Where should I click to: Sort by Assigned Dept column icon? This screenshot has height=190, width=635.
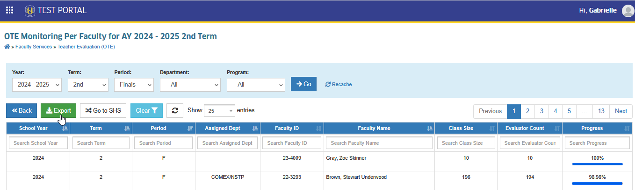click(x=255, y=128)
